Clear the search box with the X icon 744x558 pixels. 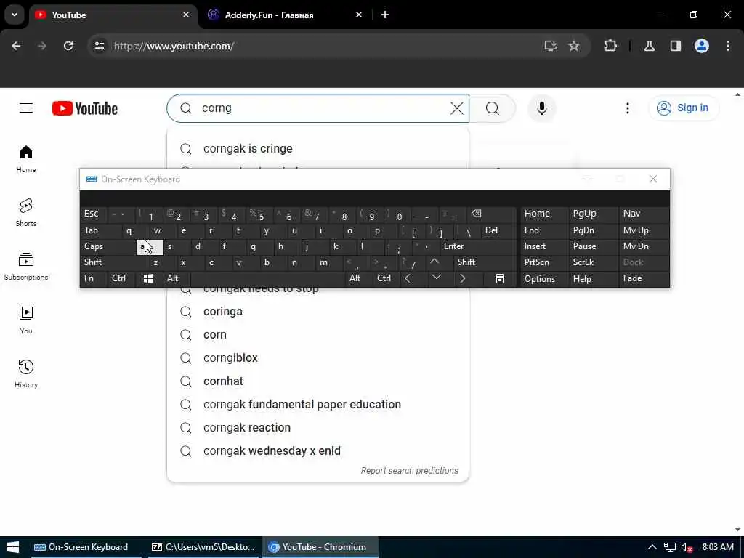[x=457, y=108]
